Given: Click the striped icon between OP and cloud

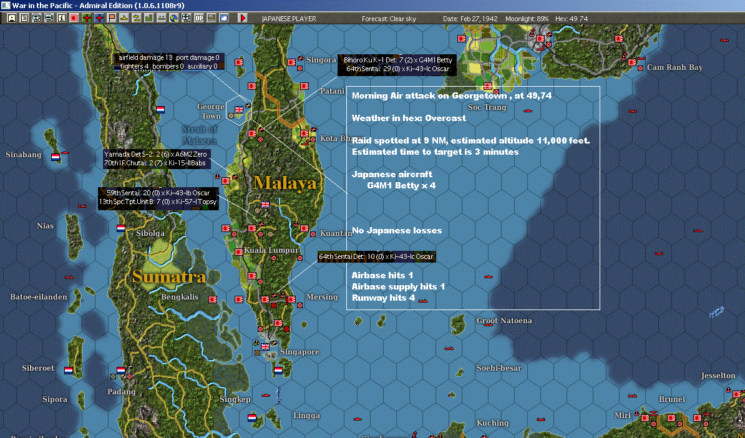Looking at the screenshot, I should click(x=211, y=18).
